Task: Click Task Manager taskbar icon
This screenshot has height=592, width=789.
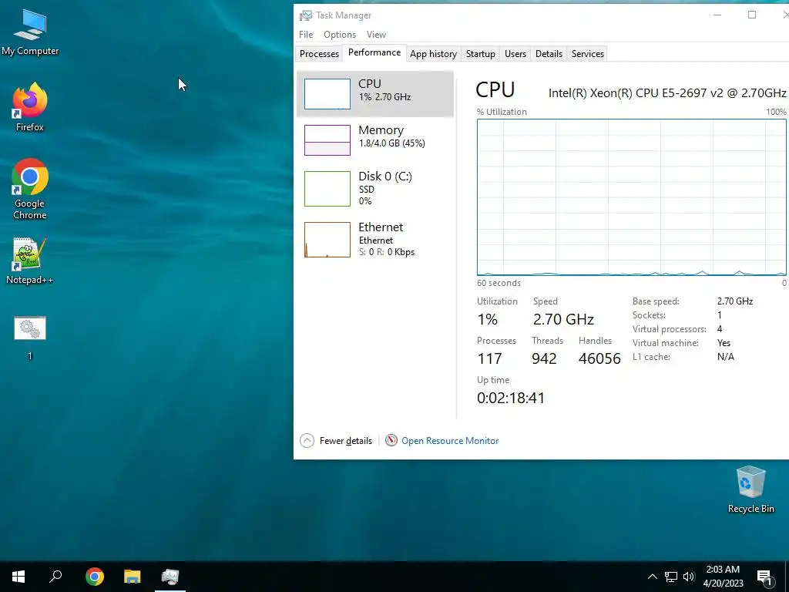Action: click(x=170, y=577)
